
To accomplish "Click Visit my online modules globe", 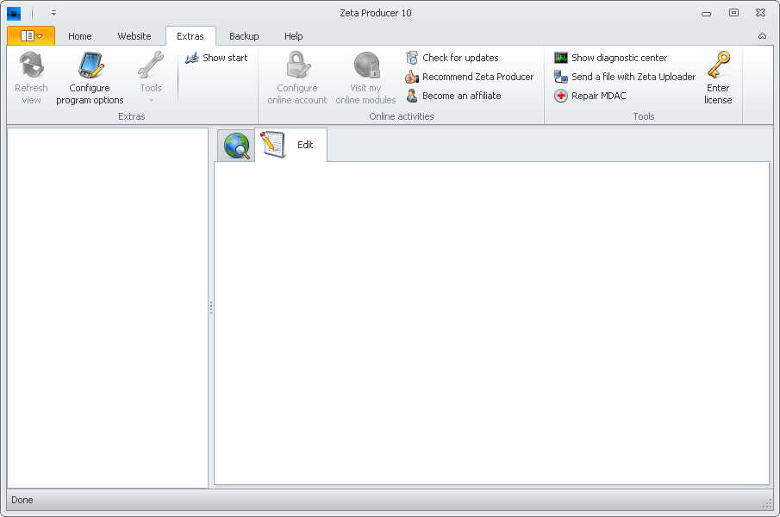I will point(366,65).
